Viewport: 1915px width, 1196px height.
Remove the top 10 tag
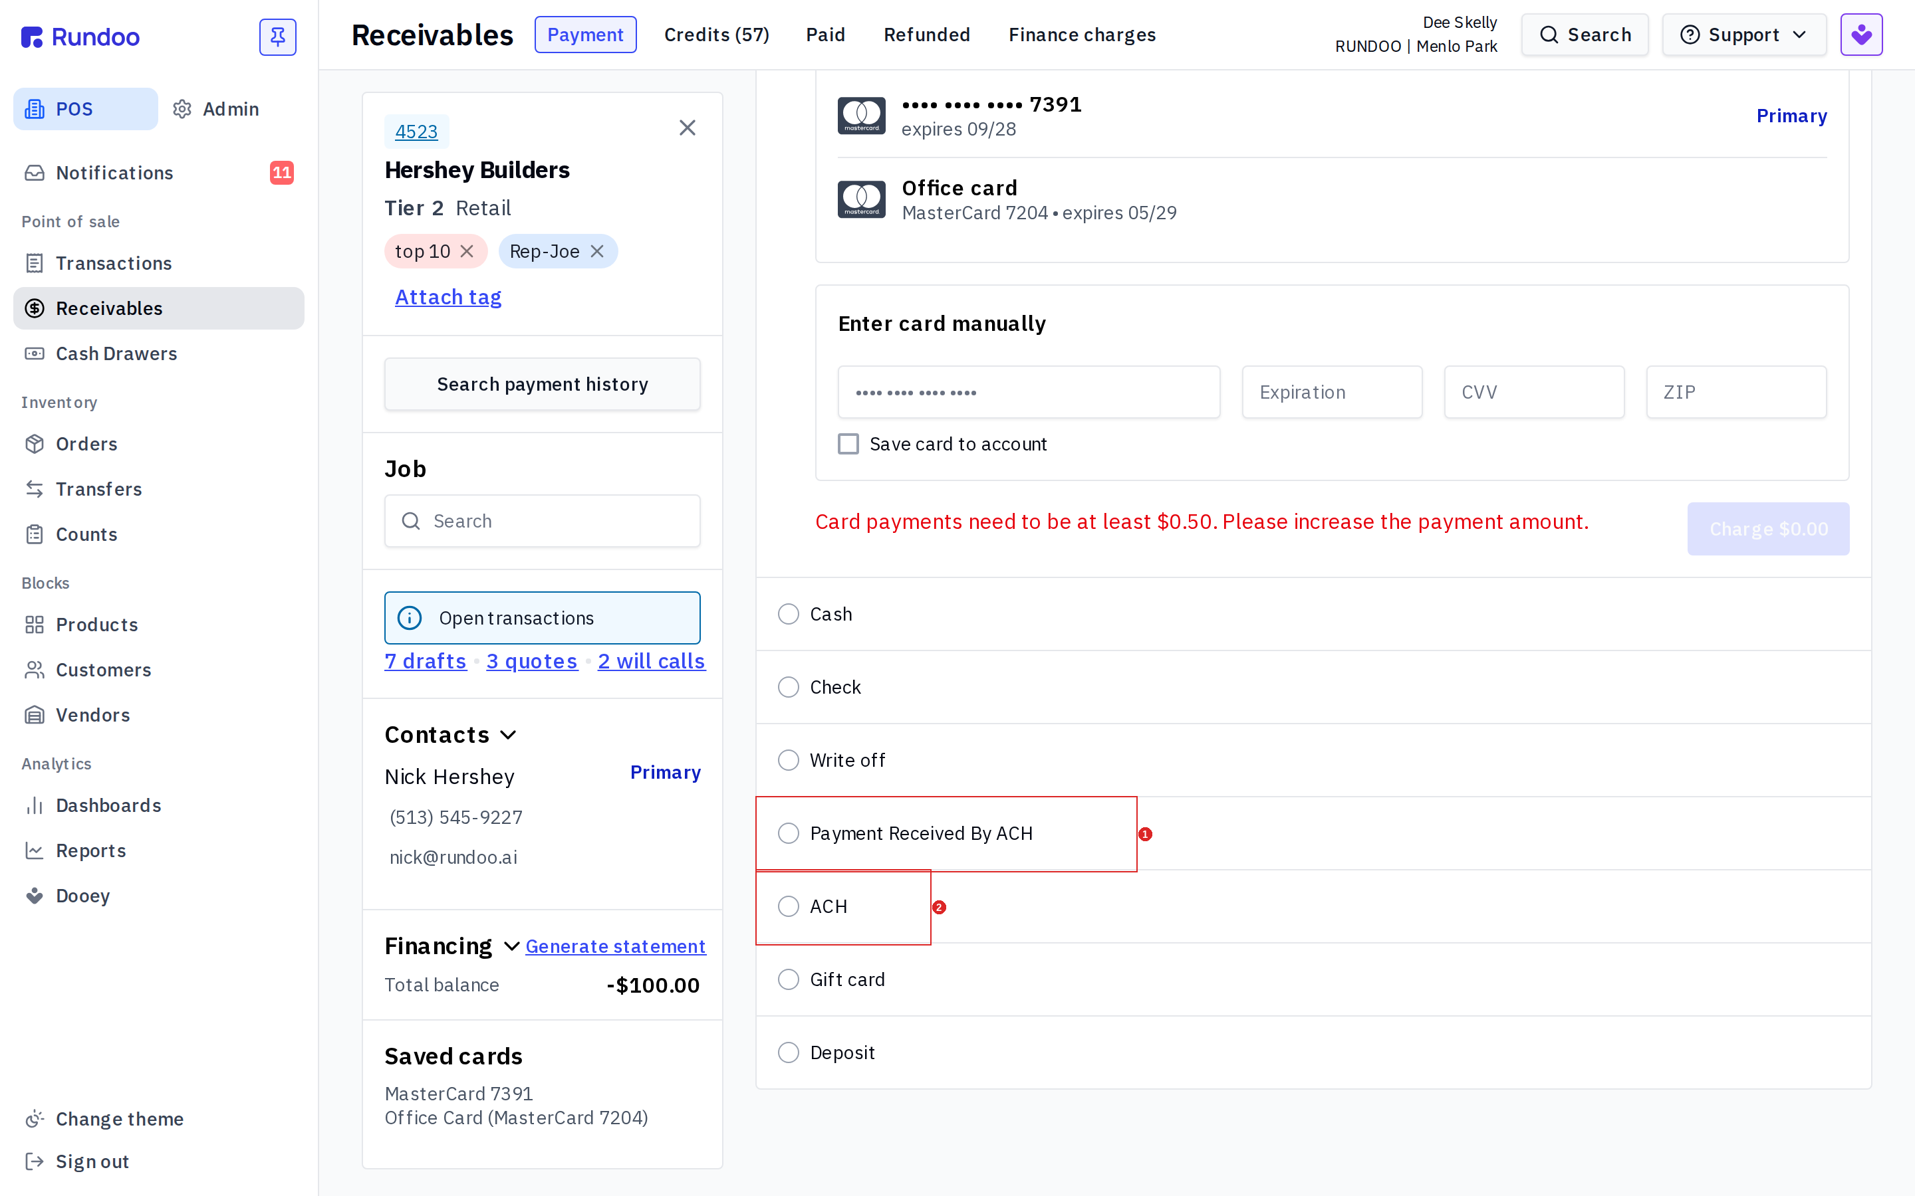tap(467, 252)
